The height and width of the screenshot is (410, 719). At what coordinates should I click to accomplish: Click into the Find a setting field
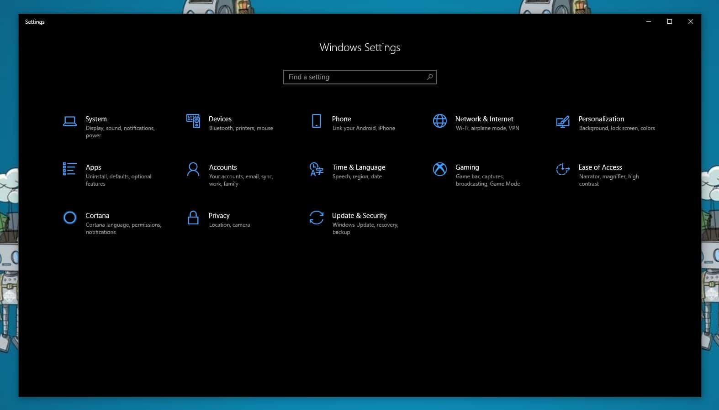360,77
